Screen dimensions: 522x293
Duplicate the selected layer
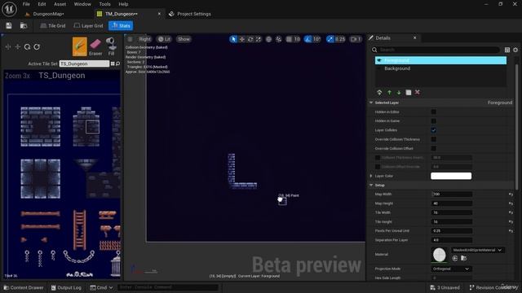click(409, 92)
